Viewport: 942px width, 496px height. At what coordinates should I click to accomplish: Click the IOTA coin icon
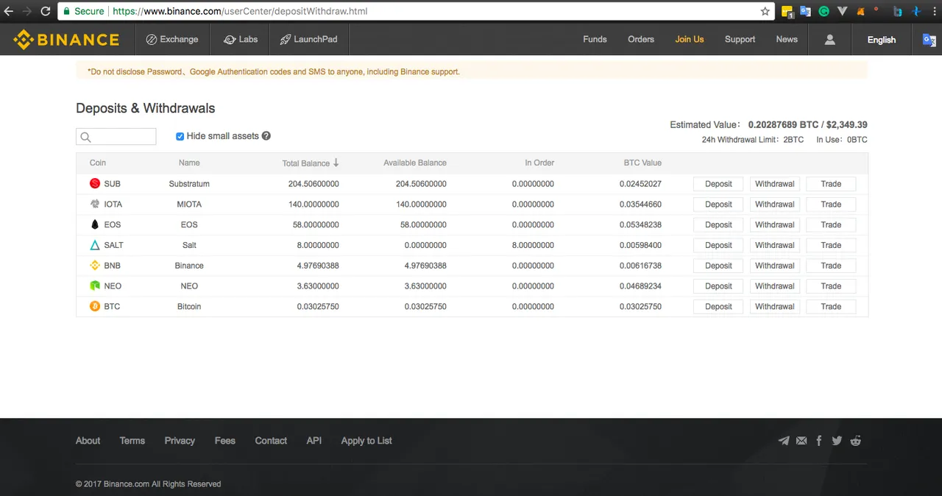tap(95, 204)
